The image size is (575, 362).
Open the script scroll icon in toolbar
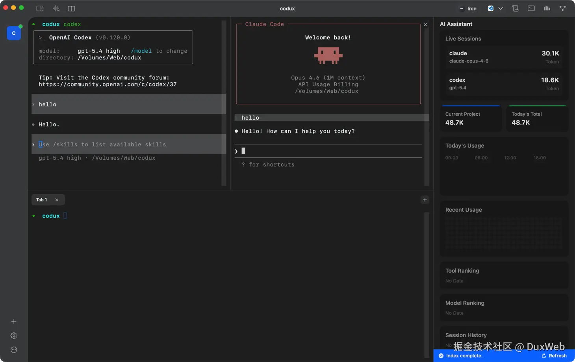[x=515, y=8]
